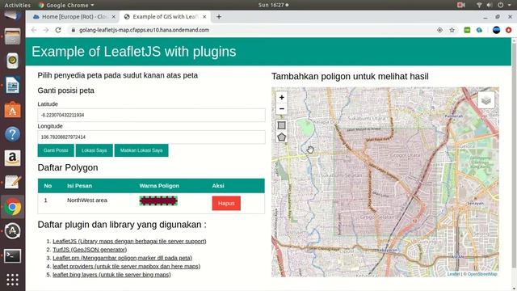The image size is (517, 291).
Task: Click the green extension icon in toolbar
Action: click(x=467, y=30)
